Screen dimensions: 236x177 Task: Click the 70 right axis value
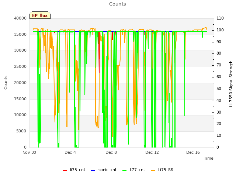tap(219, 65)
